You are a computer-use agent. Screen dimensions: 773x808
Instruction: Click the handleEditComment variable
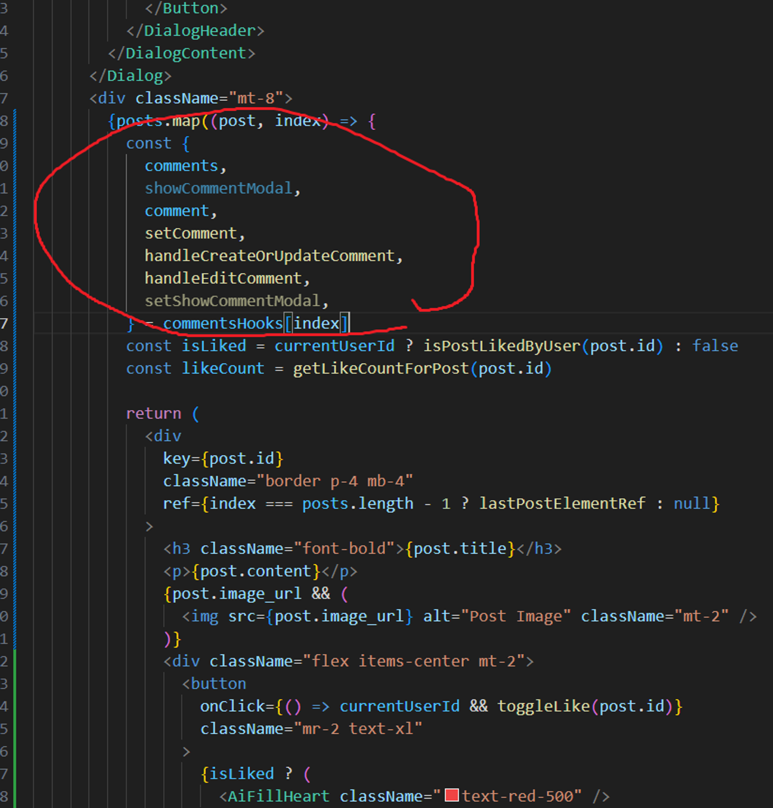[223, 278]
